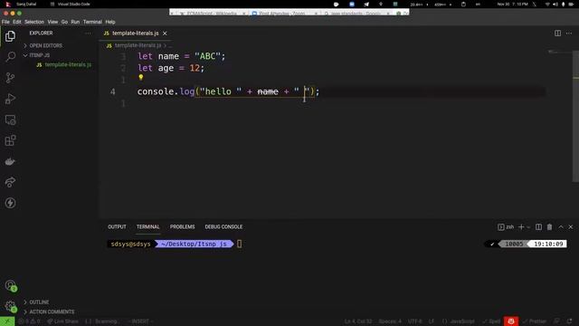Click the Prettier status item
Screen dimensions: 579x326
[535, 321]
